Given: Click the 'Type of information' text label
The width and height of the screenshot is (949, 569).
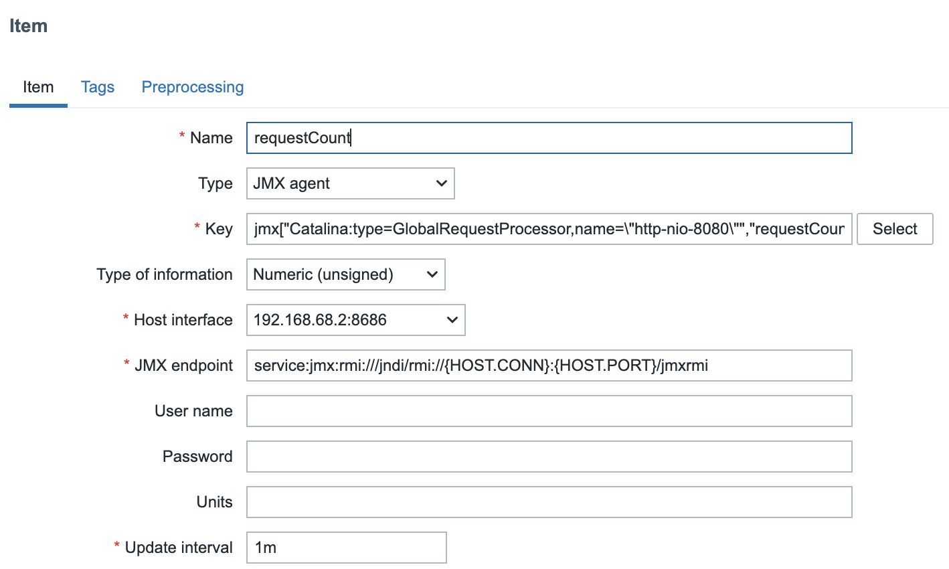Looking at the screenshot, I should pyautogui.click(x=165, y=274).
